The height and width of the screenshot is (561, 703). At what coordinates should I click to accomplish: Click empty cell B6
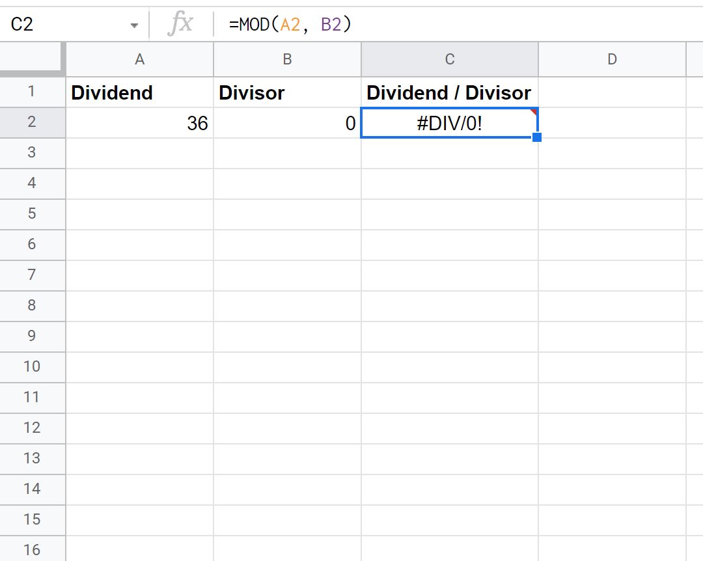[288, 245]
